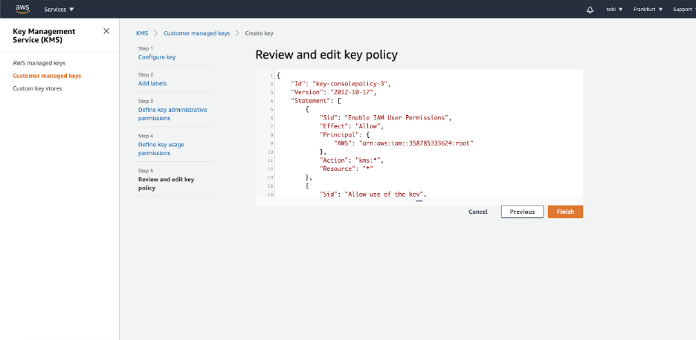The width and height of the screenshot is (696, 340).
Task: Open the Services dropdown menu
Action: pos(59,10)
